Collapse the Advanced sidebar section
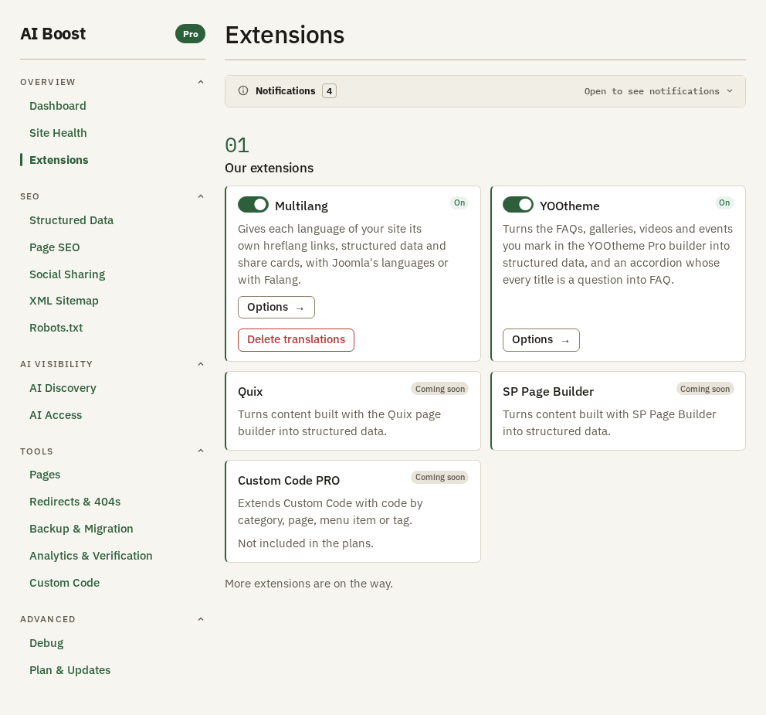 pyautogui.click(x=200, y=618)
